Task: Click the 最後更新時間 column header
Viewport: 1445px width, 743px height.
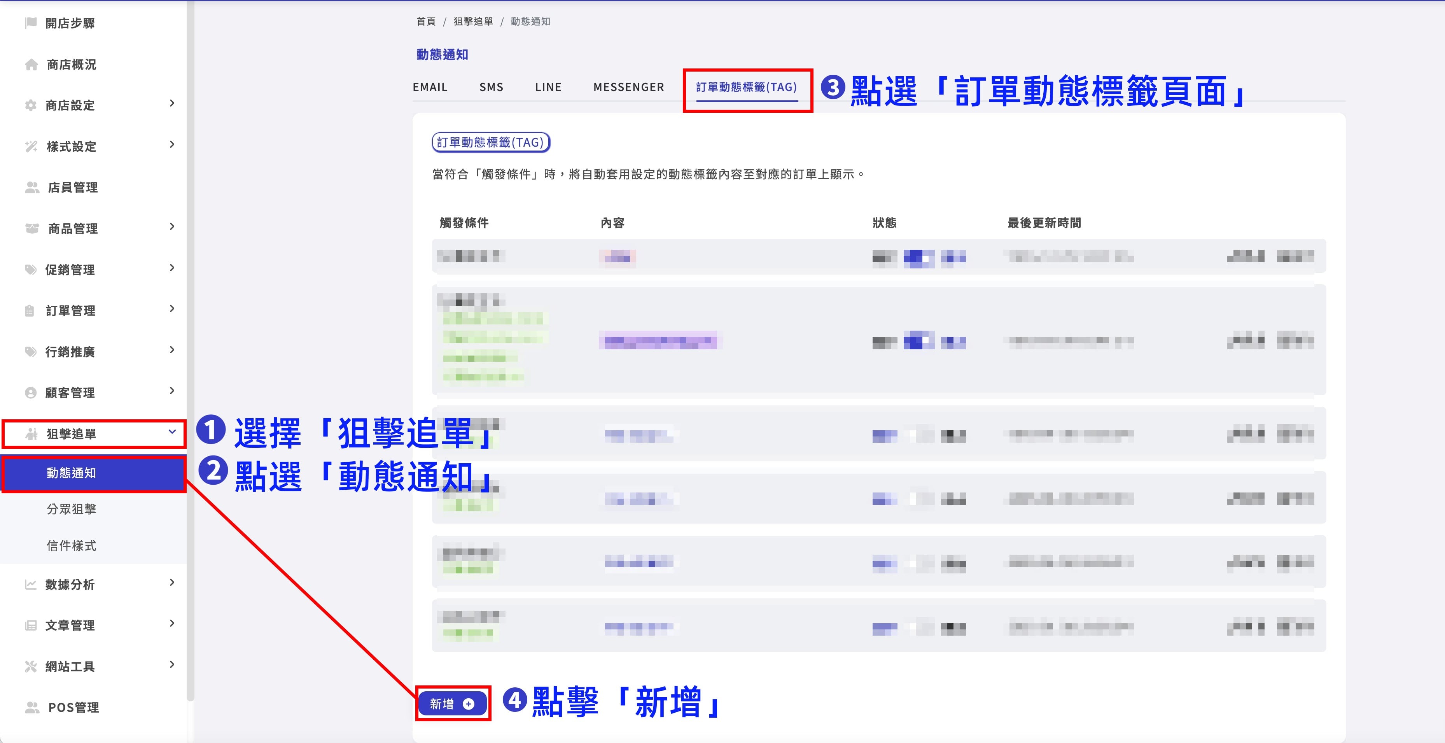Action: click(1044, 223)
